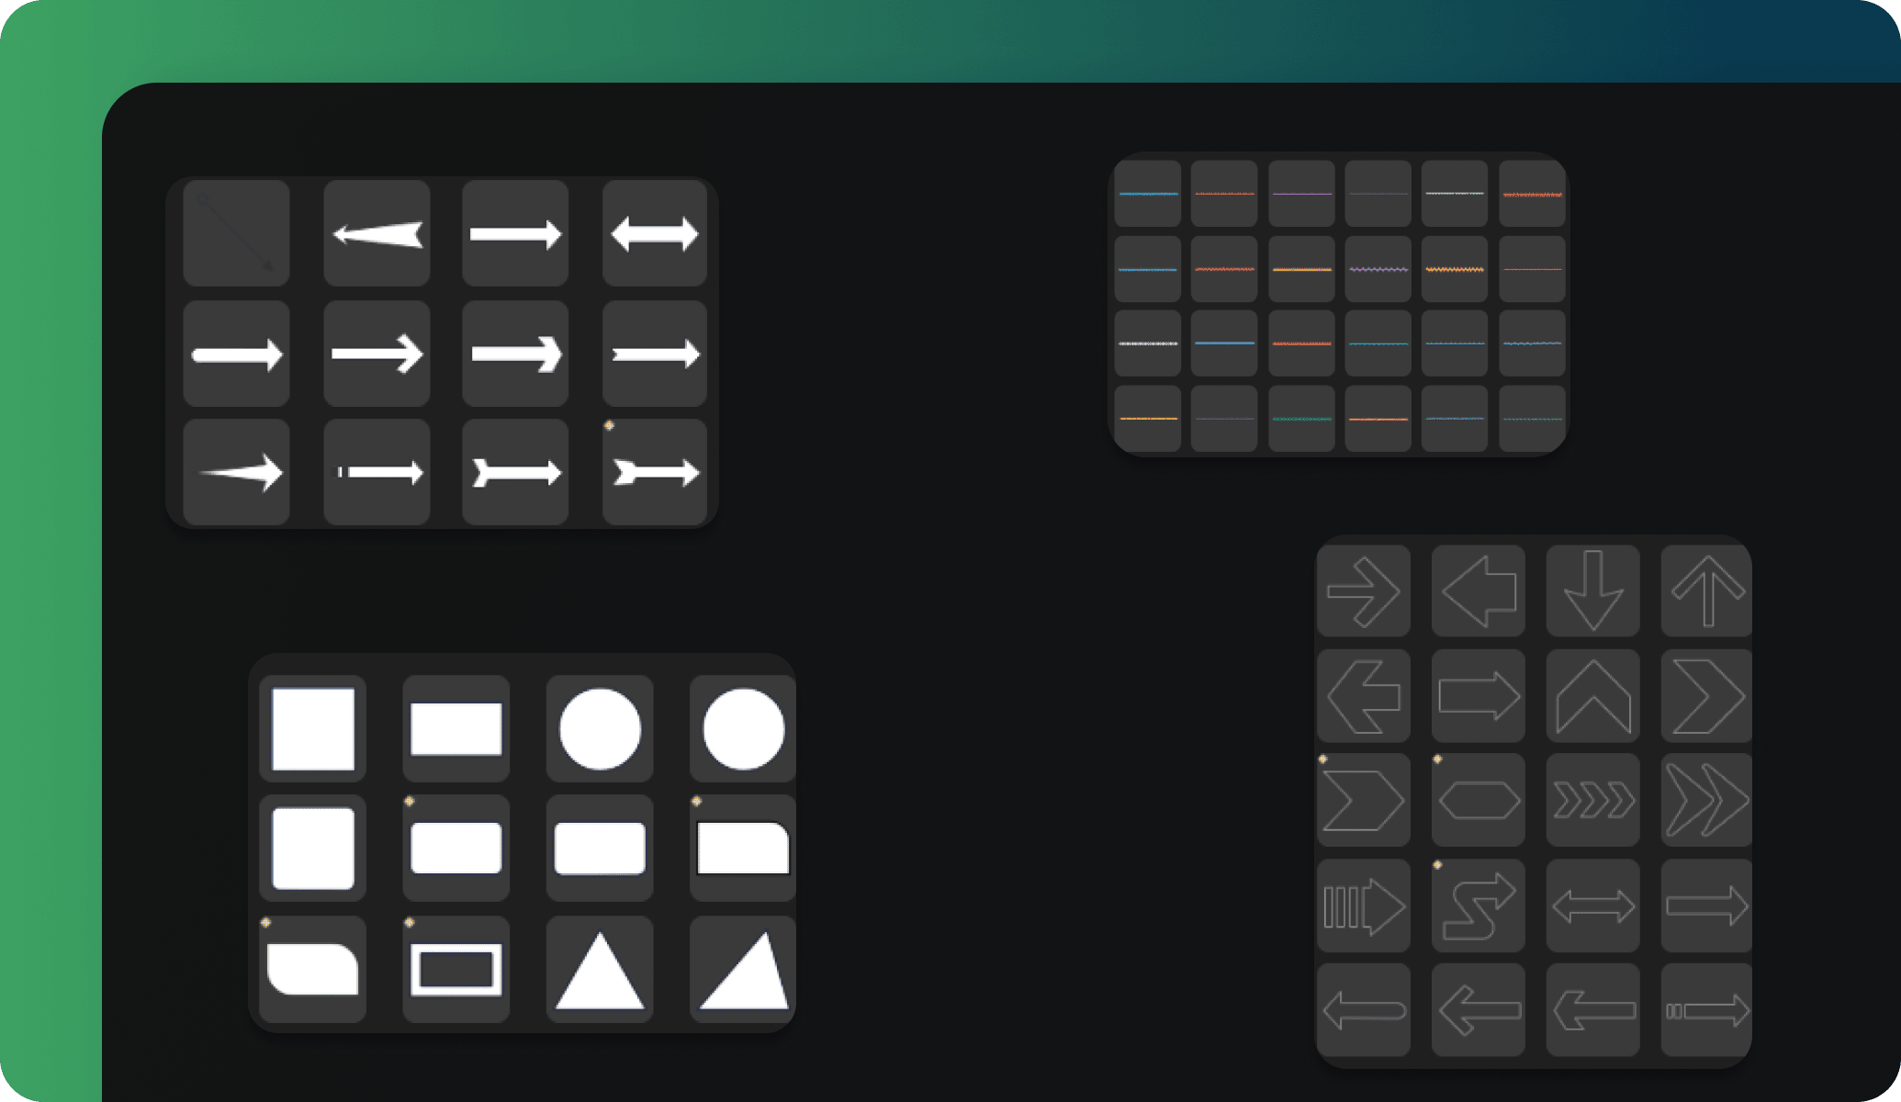This screenshot has height=1102, width=1901.
Task: Select the triple small chevrons outline
Action: click(1592, 801)
